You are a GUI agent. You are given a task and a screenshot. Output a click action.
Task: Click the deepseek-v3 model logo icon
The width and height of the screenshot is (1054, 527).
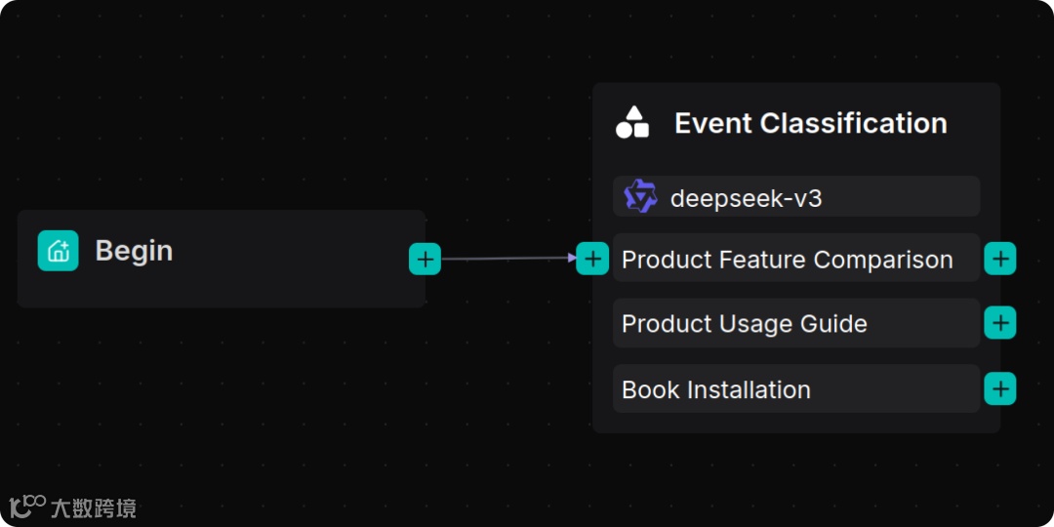[640, 197]
